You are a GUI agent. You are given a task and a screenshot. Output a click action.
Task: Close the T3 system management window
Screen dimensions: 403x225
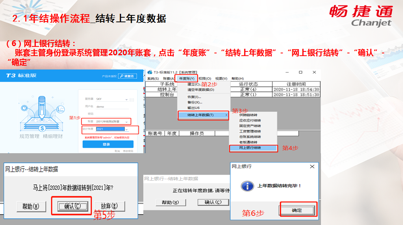[x=314, y=73]
